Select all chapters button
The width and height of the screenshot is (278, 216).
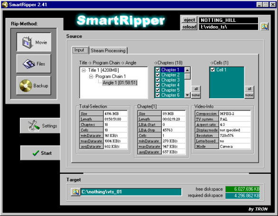(x=196, y=89)
